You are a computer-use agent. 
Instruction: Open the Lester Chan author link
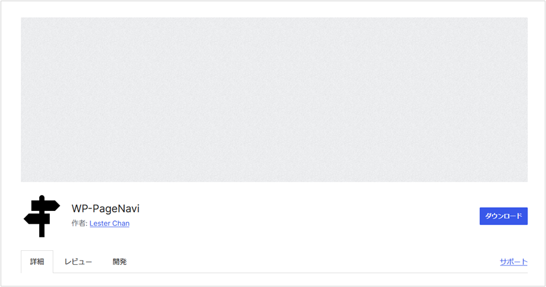[x=109, y=223]
